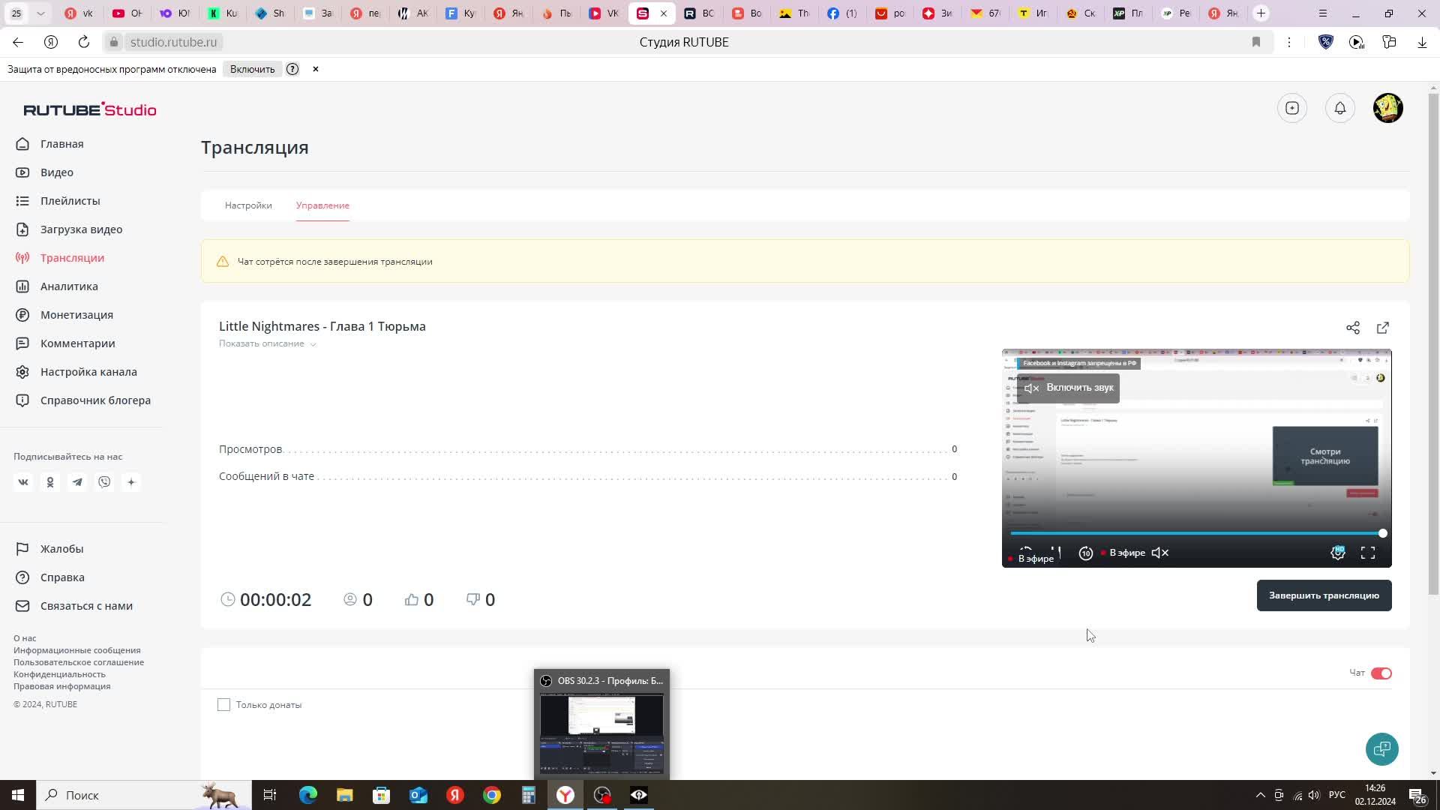
Task: Open browser downloads arrow
Action: [1422, 42]
